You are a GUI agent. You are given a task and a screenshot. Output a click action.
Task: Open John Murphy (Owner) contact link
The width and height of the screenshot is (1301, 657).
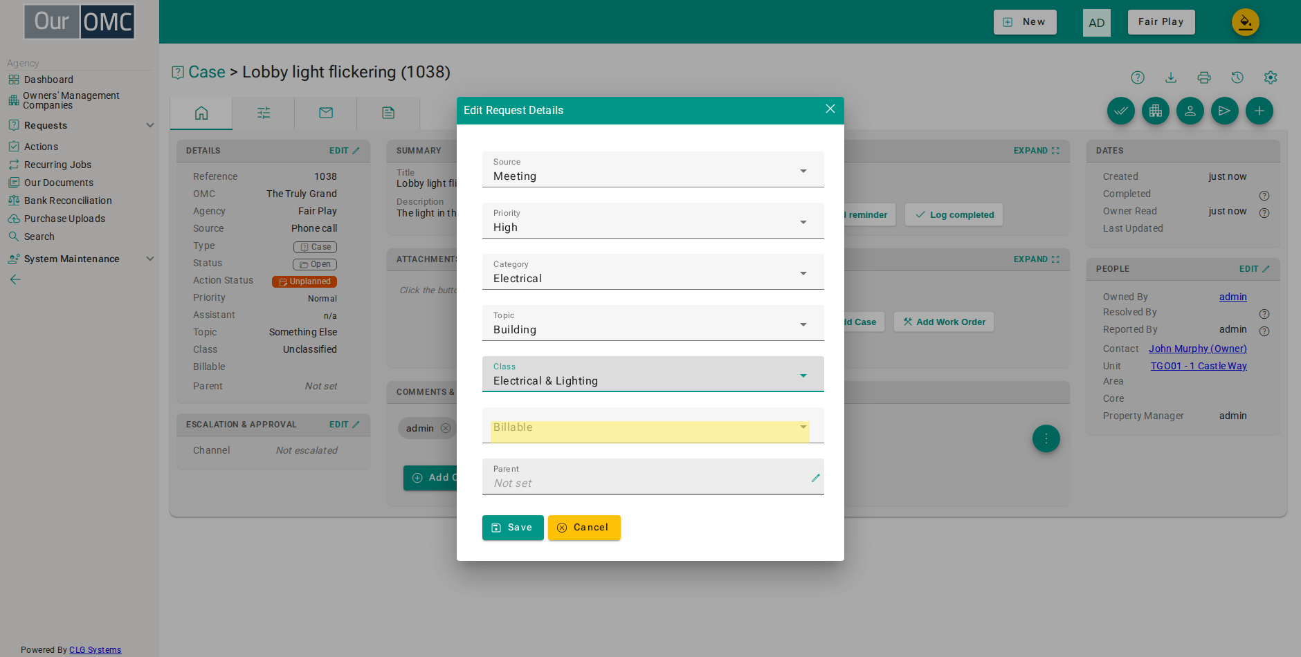(x=1198, y=349)
